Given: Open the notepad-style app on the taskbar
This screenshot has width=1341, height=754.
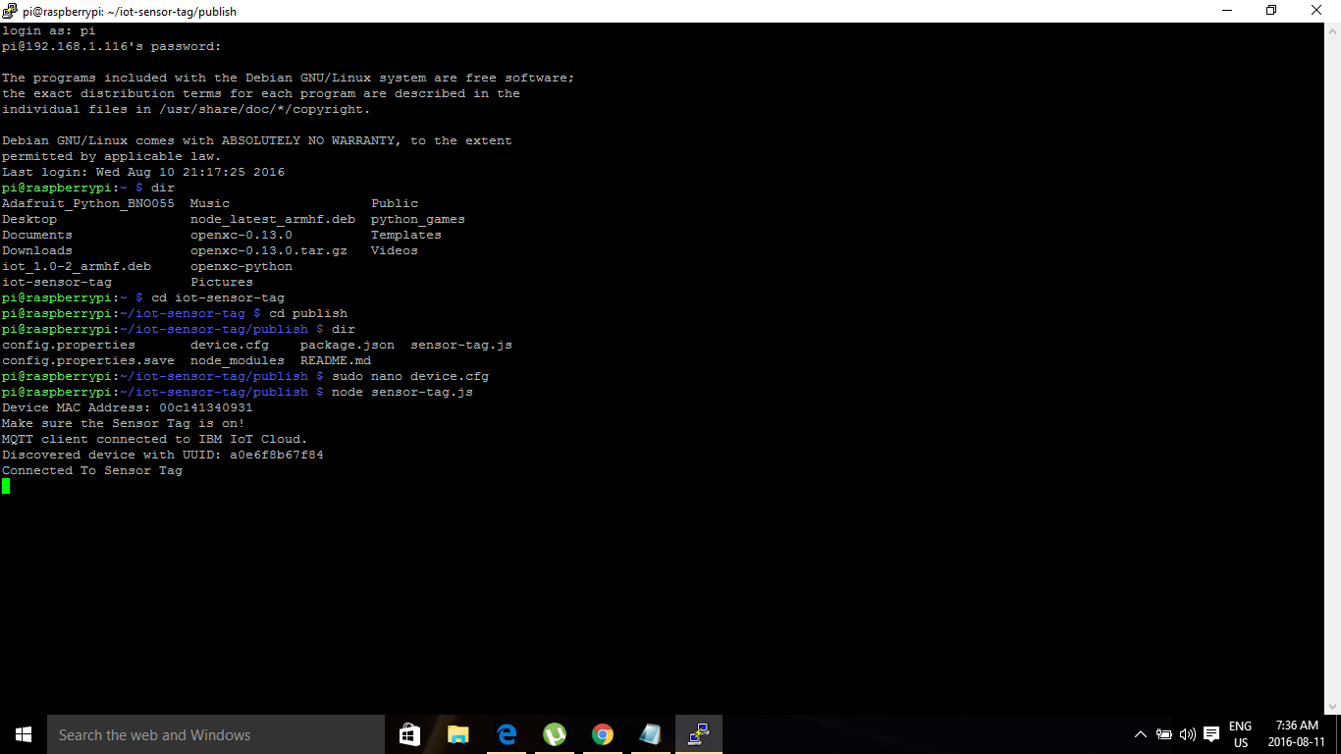Looking at the screenshot, I should tap(651, 734).
